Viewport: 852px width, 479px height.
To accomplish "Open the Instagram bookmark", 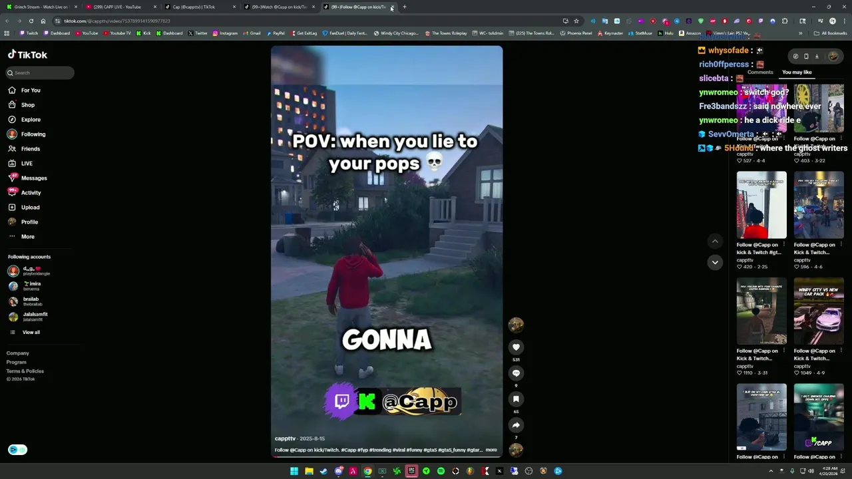I will coord(225,33).
